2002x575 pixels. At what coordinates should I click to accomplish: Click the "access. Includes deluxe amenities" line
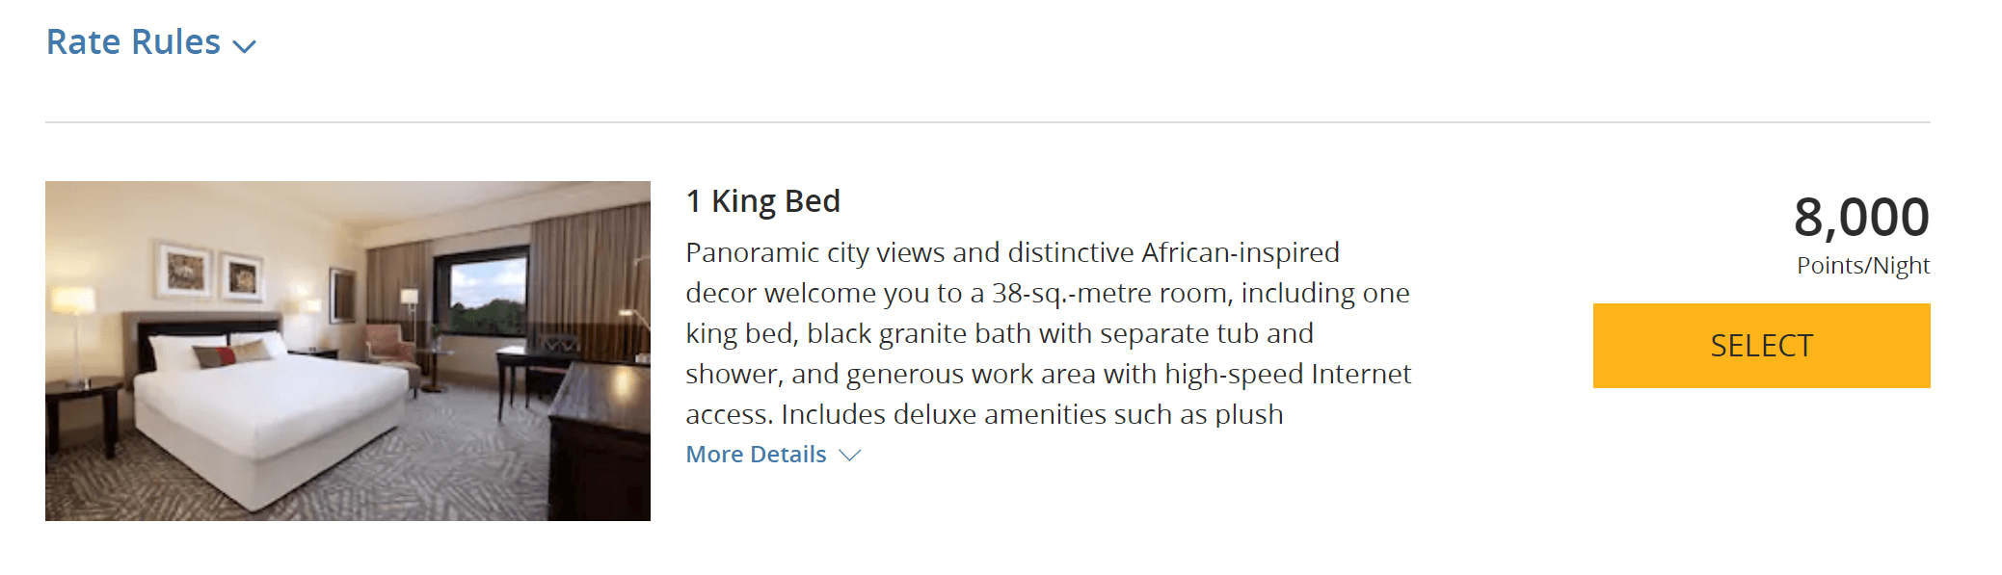(x=984, y=414)
